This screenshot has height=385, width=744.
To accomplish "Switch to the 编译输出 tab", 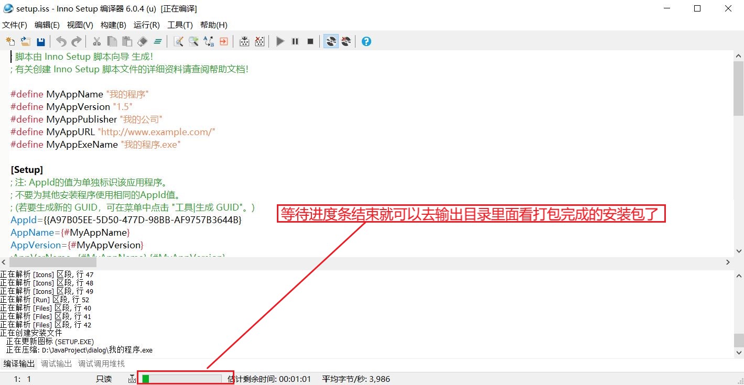I will (x=19, y=364).
